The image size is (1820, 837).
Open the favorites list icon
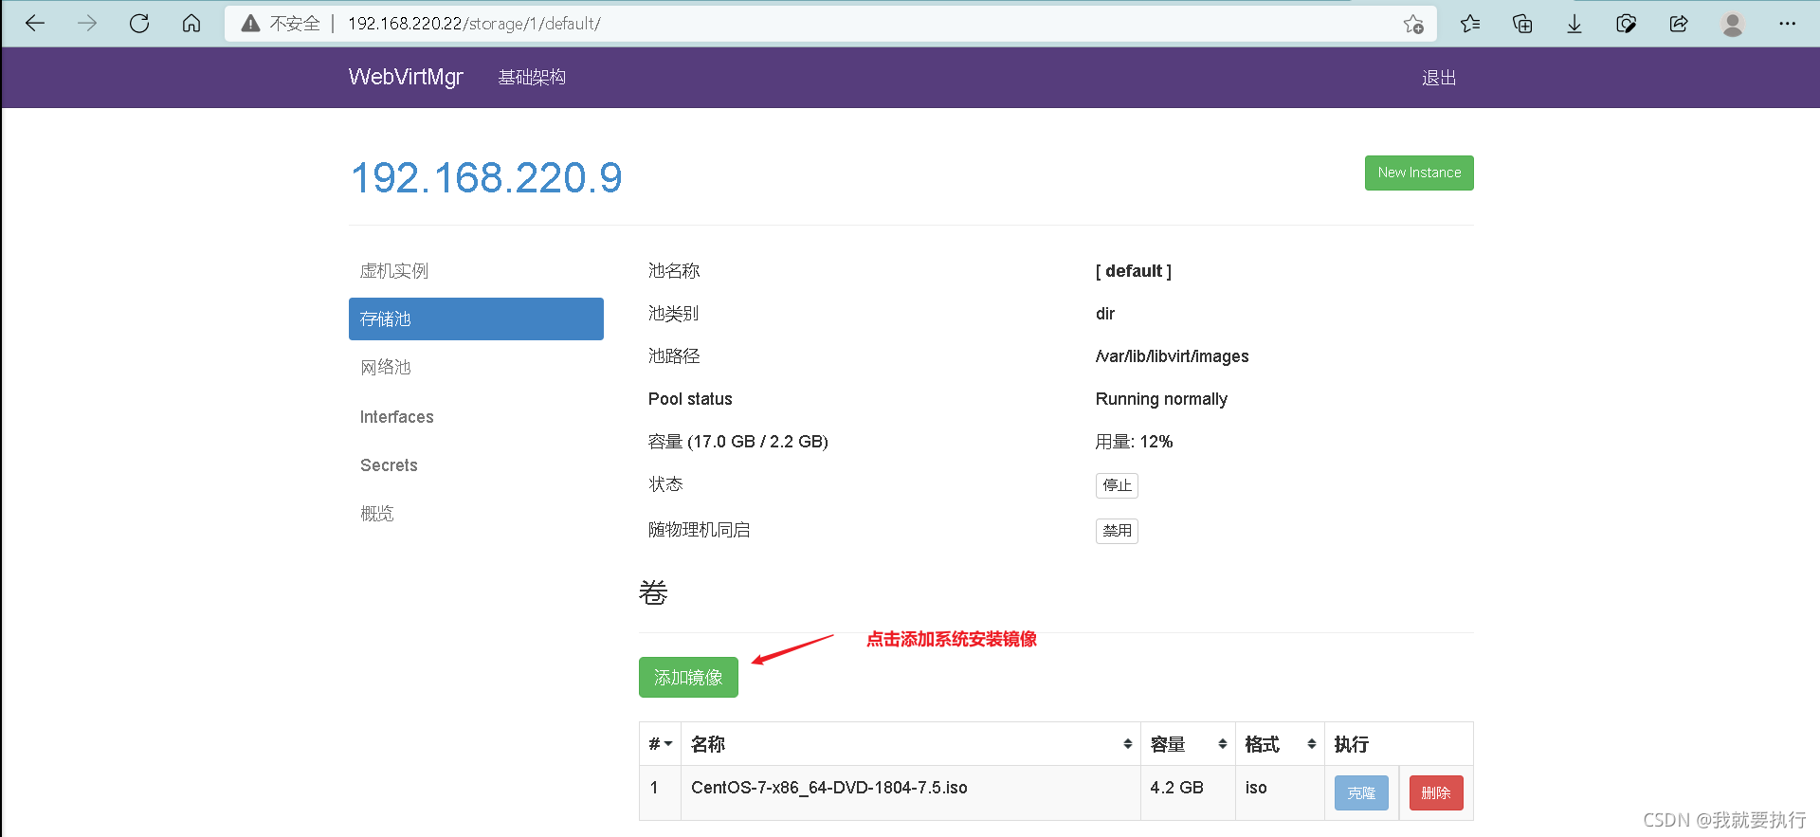tap(1470, 24)
